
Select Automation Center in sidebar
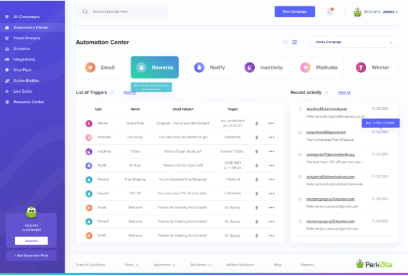(32, 27)
